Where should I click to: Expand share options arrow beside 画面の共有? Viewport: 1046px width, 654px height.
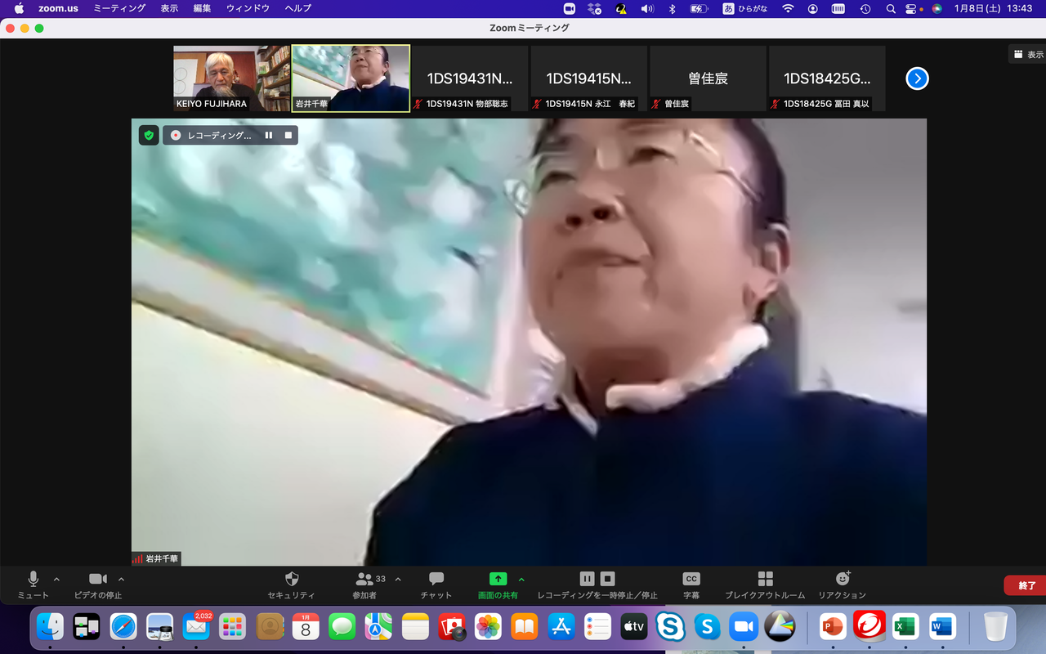521,579
